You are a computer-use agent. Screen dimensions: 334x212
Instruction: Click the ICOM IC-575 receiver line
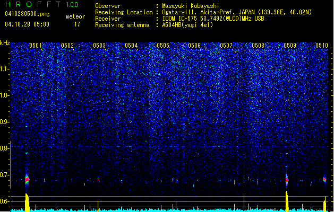pos(213,19)
